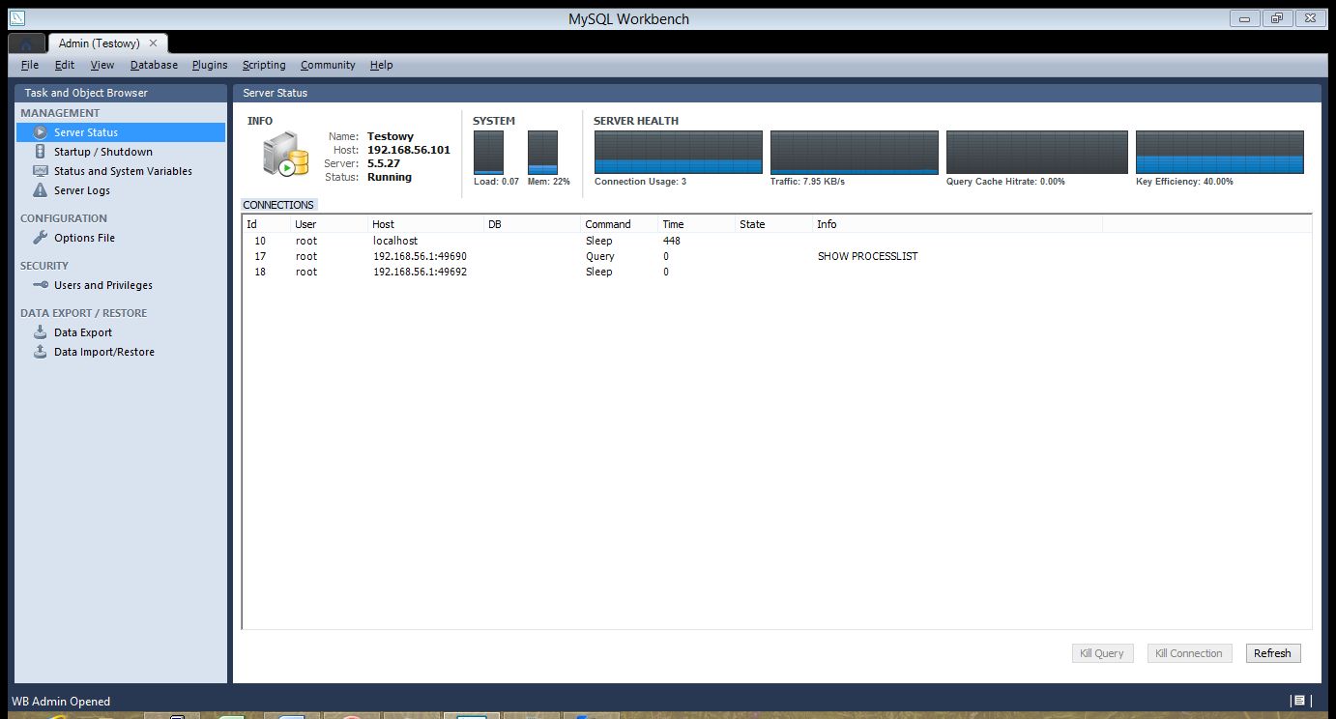Click the Key Efficiency graph
1336x719 pixels.
[x=1220, y=153]
